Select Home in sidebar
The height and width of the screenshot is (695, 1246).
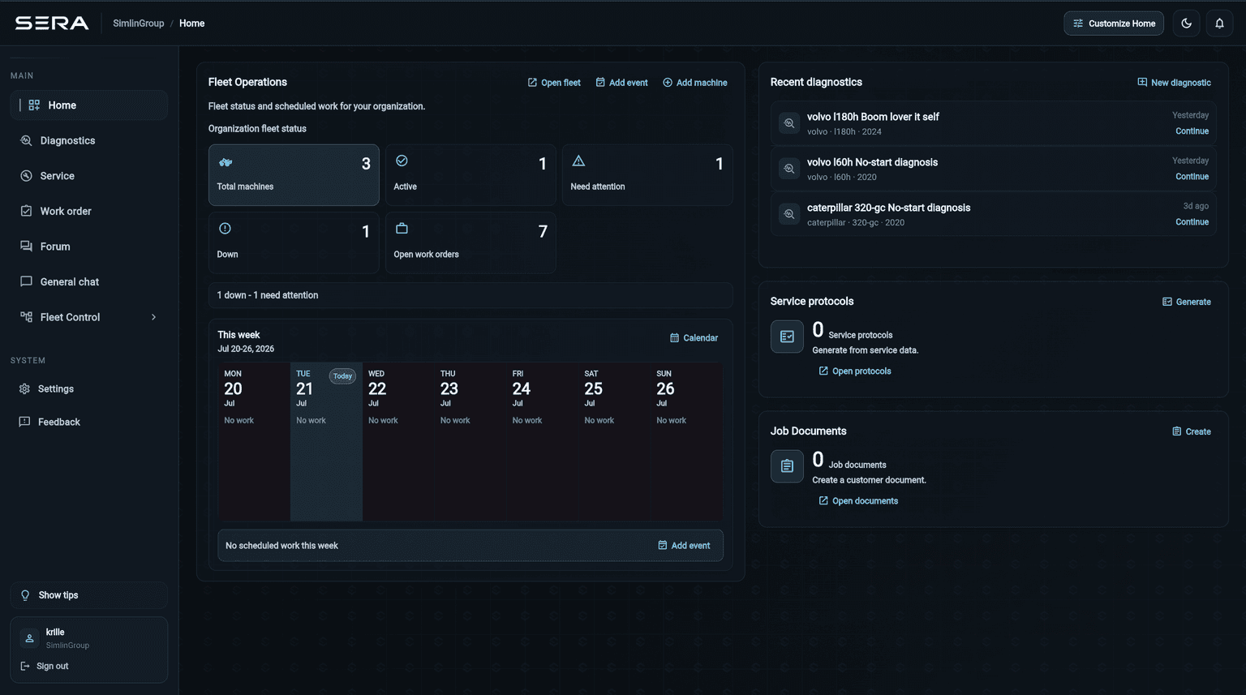[x=89, y=105]
